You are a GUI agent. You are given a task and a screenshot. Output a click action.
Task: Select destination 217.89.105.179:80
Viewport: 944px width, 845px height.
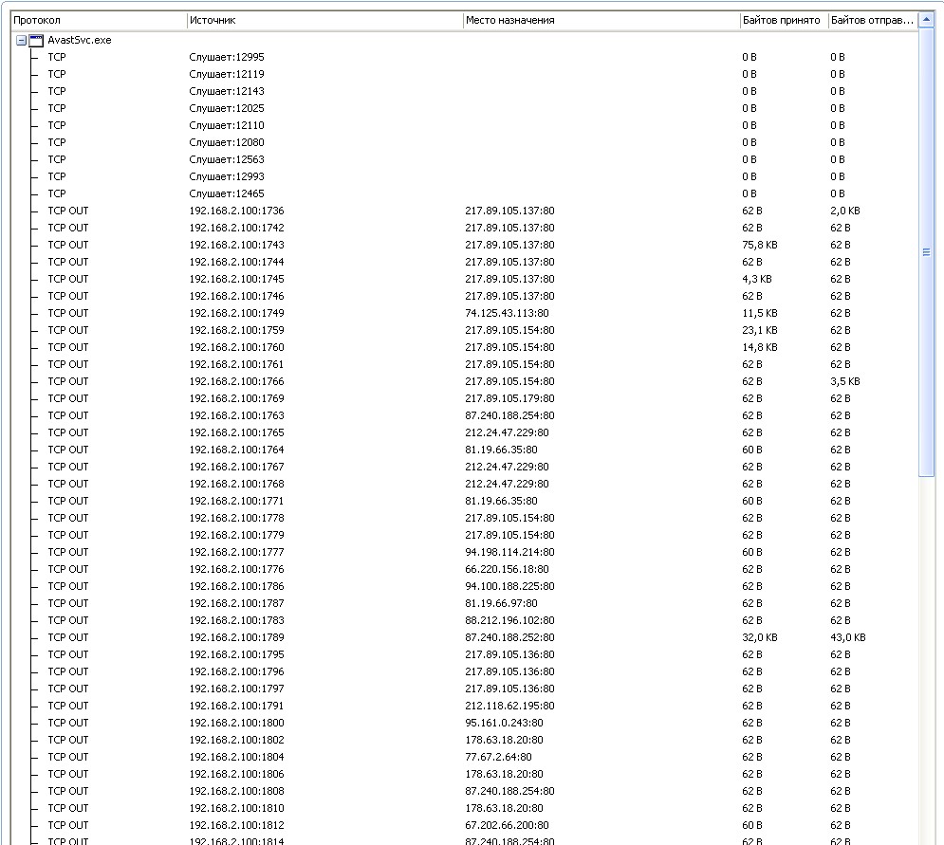(509, 398)
